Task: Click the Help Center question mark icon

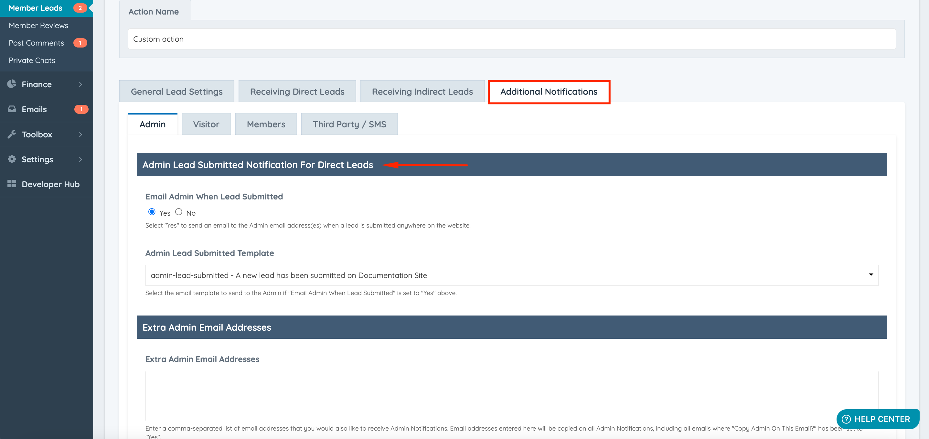Action: [846, 419]
